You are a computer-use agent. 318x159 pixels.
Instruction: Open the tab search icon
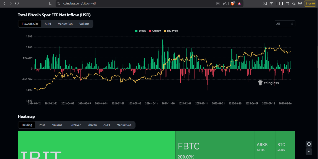click(271, 3)
